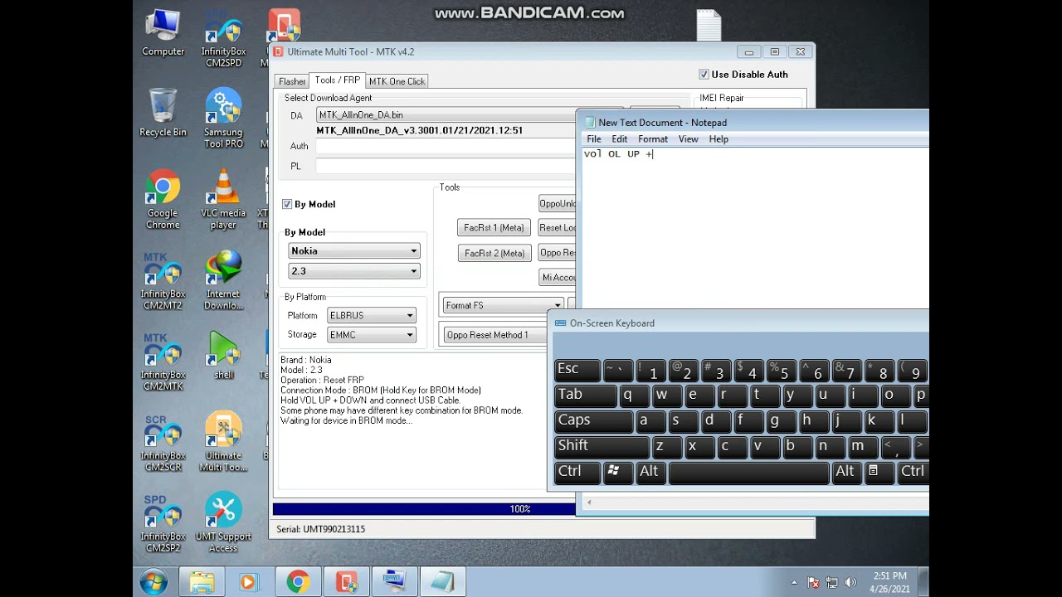
Task: Open Notepad File menu
Action: 594,139
